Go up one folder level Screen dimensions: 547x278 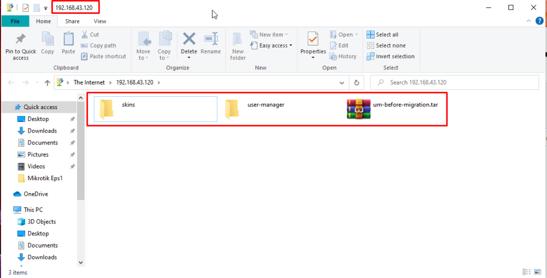click(x=47, y=82)
